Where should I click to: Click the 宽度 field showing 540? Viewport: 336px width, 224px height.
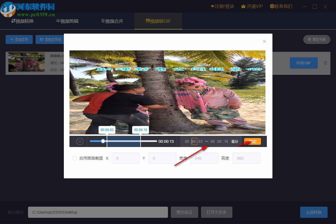click(x=204, y=158)
